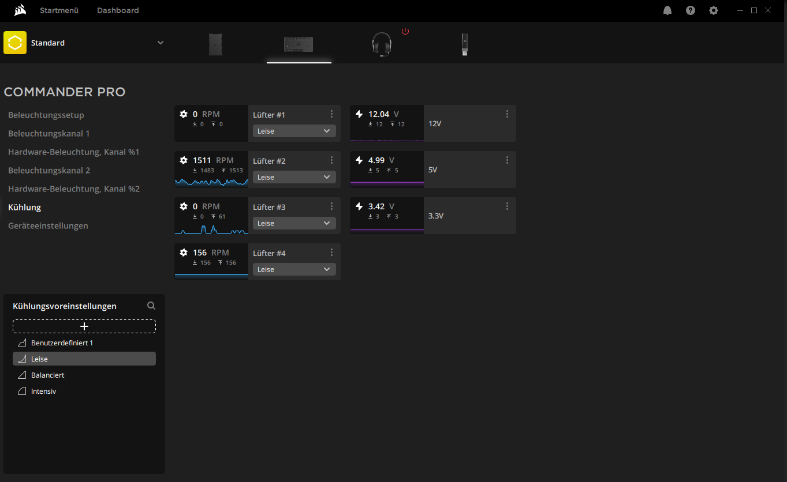The height and width of the screenshot is (482, 787).
Task: Click the yellow Standard profile icon
Action: 15,43
